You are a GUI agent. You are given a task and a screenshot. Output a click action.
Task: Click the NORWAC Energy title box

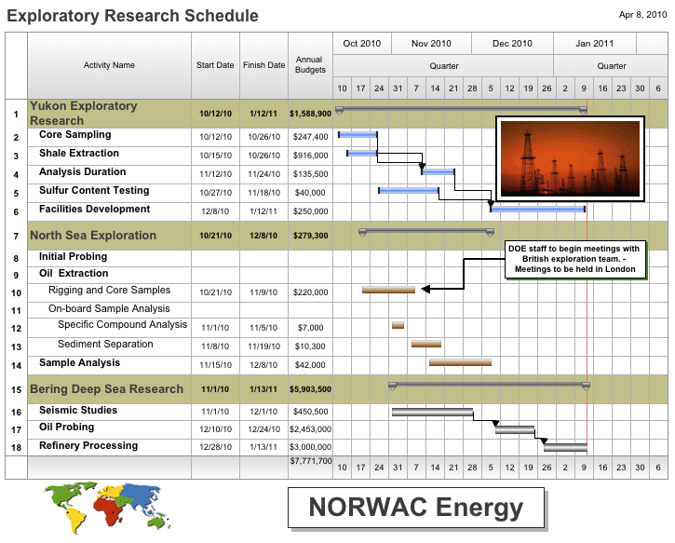click(414, 509)
